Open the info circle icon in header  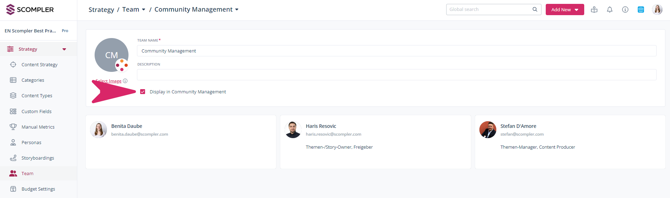625,10
